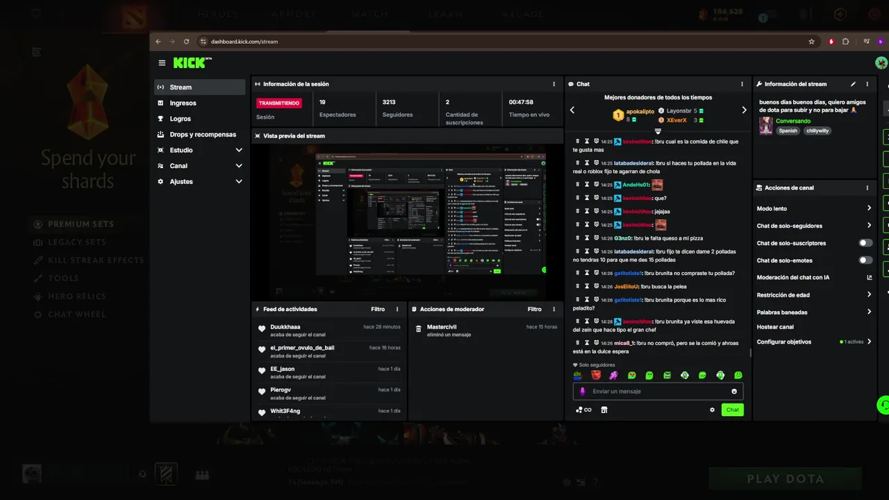
Task: Bookmark this page with the star icon
Action: 811,42
